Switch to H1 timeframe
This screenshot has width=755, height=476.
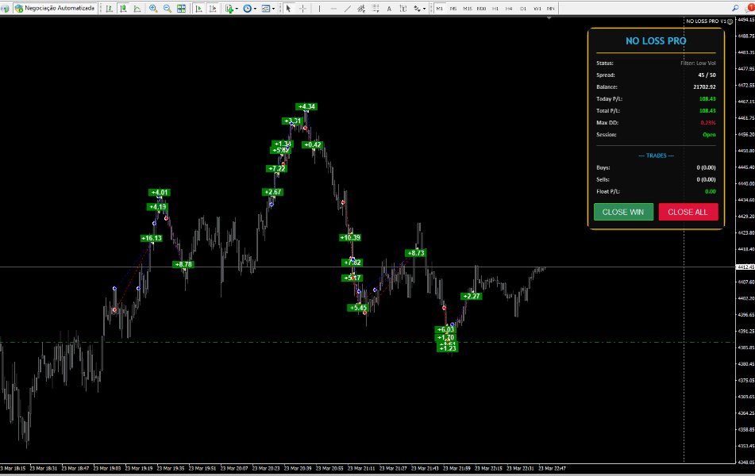coord(495,8)
